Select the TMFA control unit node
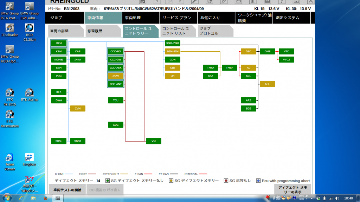 211,68
